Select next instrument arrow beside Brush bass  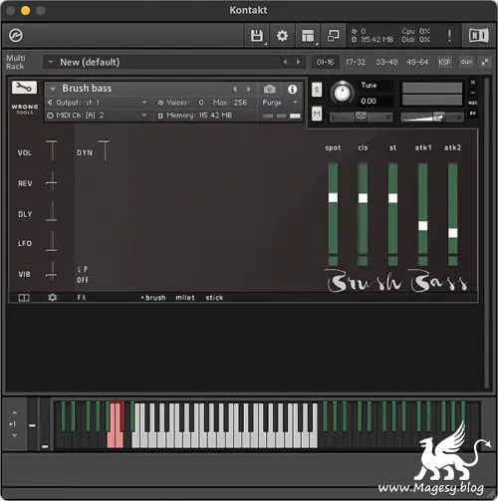[248, 89]
